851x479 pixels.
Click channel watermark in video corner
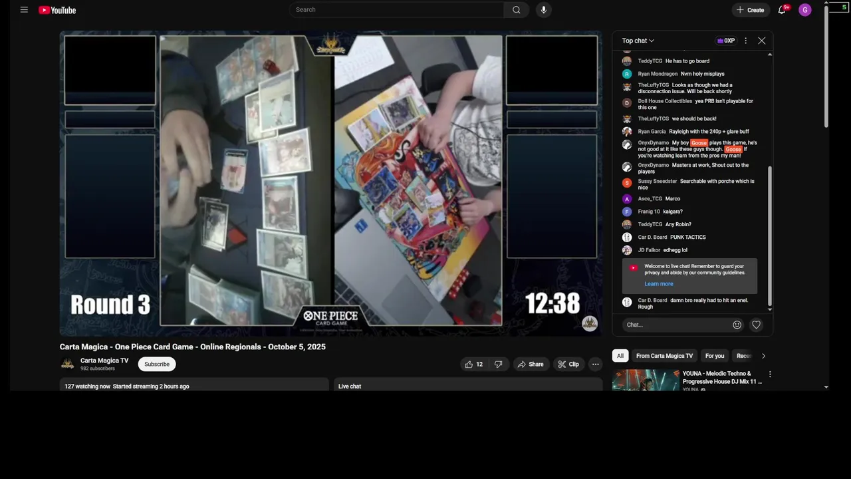click(590, 323)
